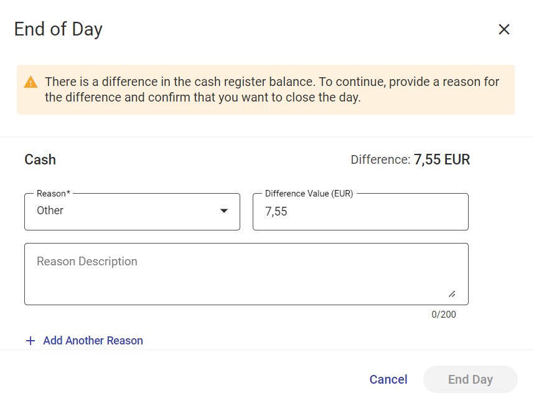The height and width of the screenshot is (403, 534).
Task: Click the Cash section heading
Action: pyautogui.click(x=40, y=159)
